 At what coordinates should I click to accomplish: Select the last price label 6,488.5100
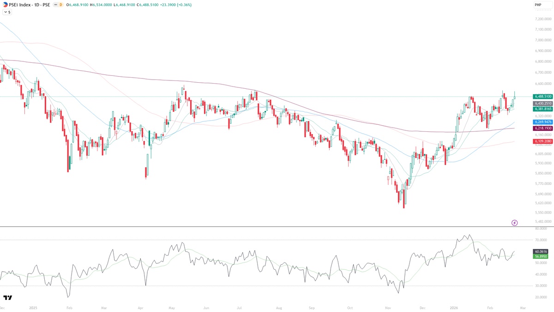(542, 96)
